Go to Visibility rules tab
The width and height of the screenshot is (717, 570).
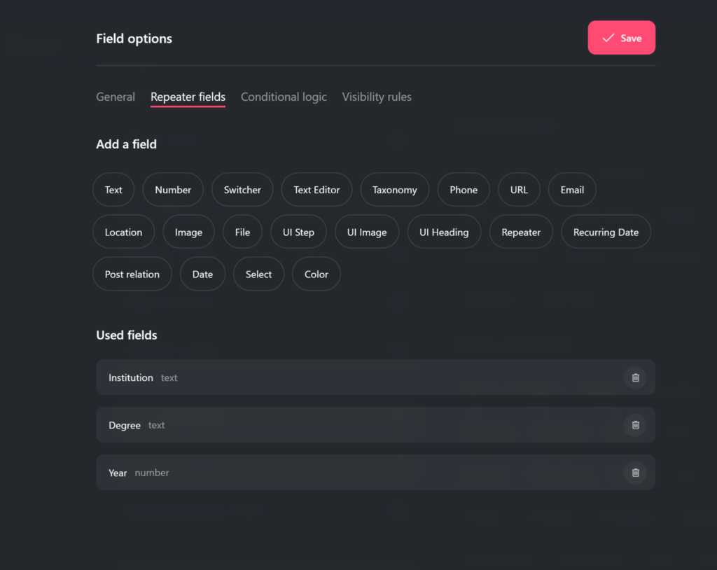(x=377, y=97)
